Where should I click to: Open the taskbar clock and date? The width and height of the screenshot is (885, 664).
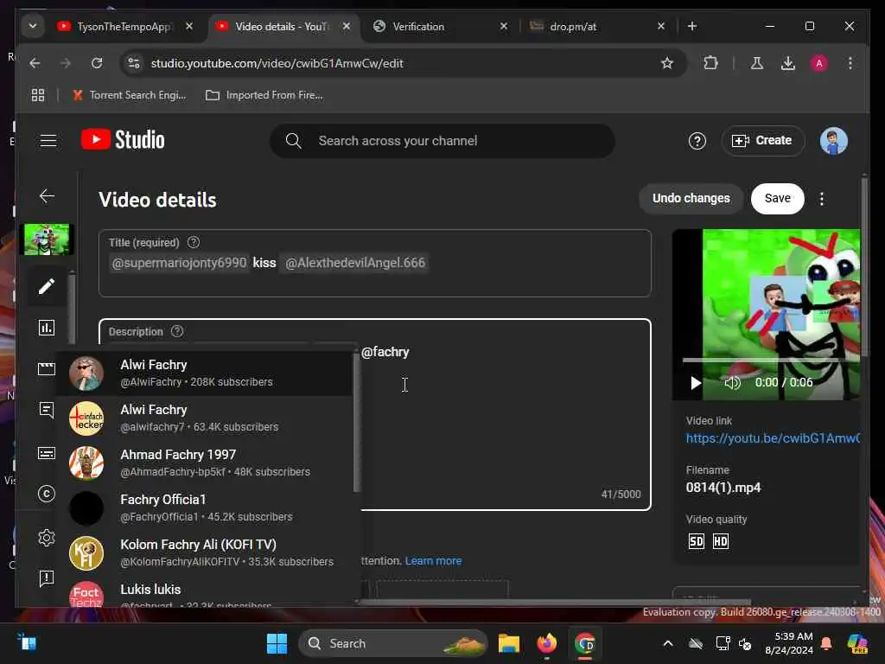pyautogui.click(x=788, y=643)
